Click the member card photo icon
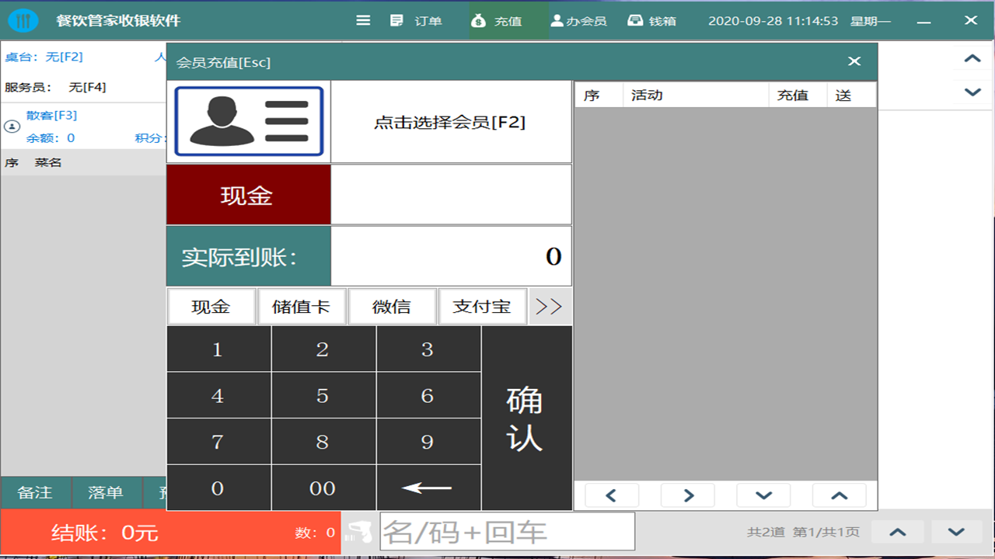995x559 pixels. coord(249,121)
